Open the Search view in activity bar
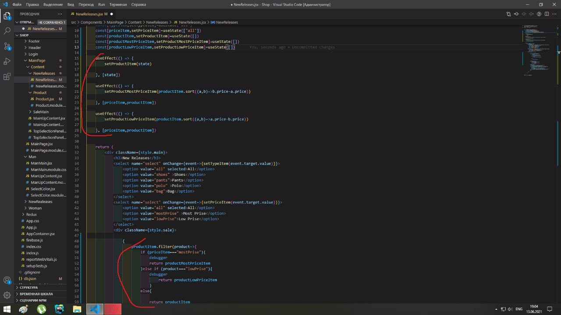The height and width of the screenshot is (315, 561). (7, 31)
